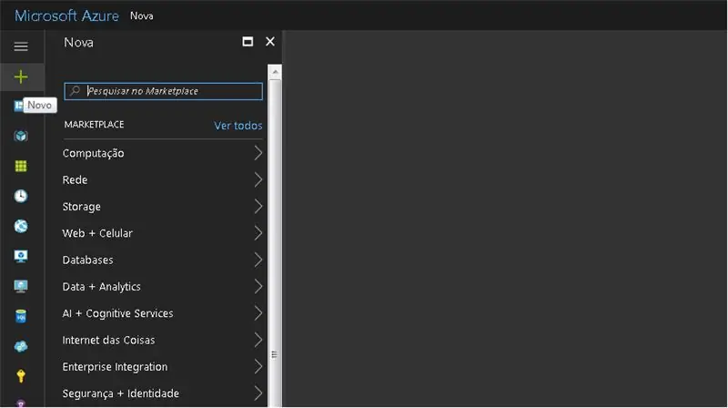Select the Web + Celular category
Viewport: 728px width, 408px height.
pos(163,233)
